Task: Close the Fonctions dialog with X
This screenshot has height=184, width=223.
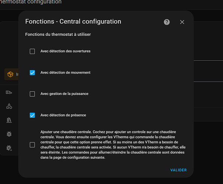Action: (182, 22)
